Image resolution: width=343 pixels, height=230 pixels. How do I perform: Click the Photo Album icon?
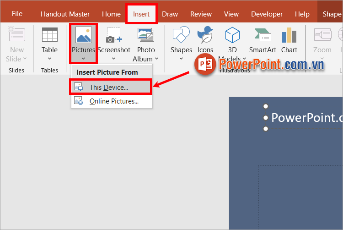145,36
